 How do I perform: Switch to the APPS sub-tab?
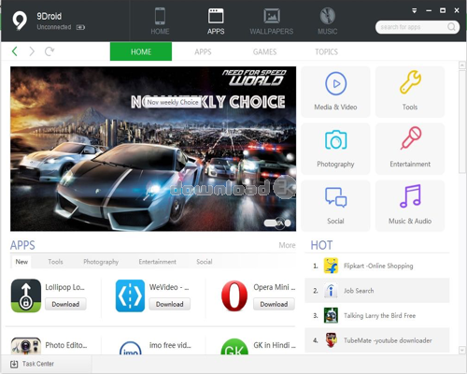point(203,51)
